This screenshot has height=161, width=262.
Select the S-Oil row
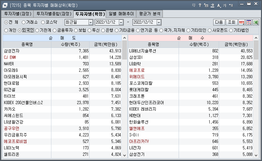[x=191, y=135]
